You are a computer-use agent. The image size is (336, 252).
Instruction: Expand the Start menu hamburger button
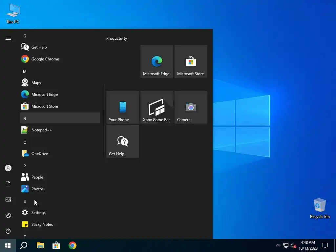[x=8, y=38]
